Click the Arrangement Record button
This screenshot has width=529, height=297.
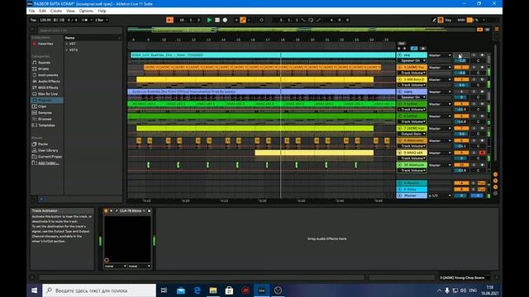point(225,20)
